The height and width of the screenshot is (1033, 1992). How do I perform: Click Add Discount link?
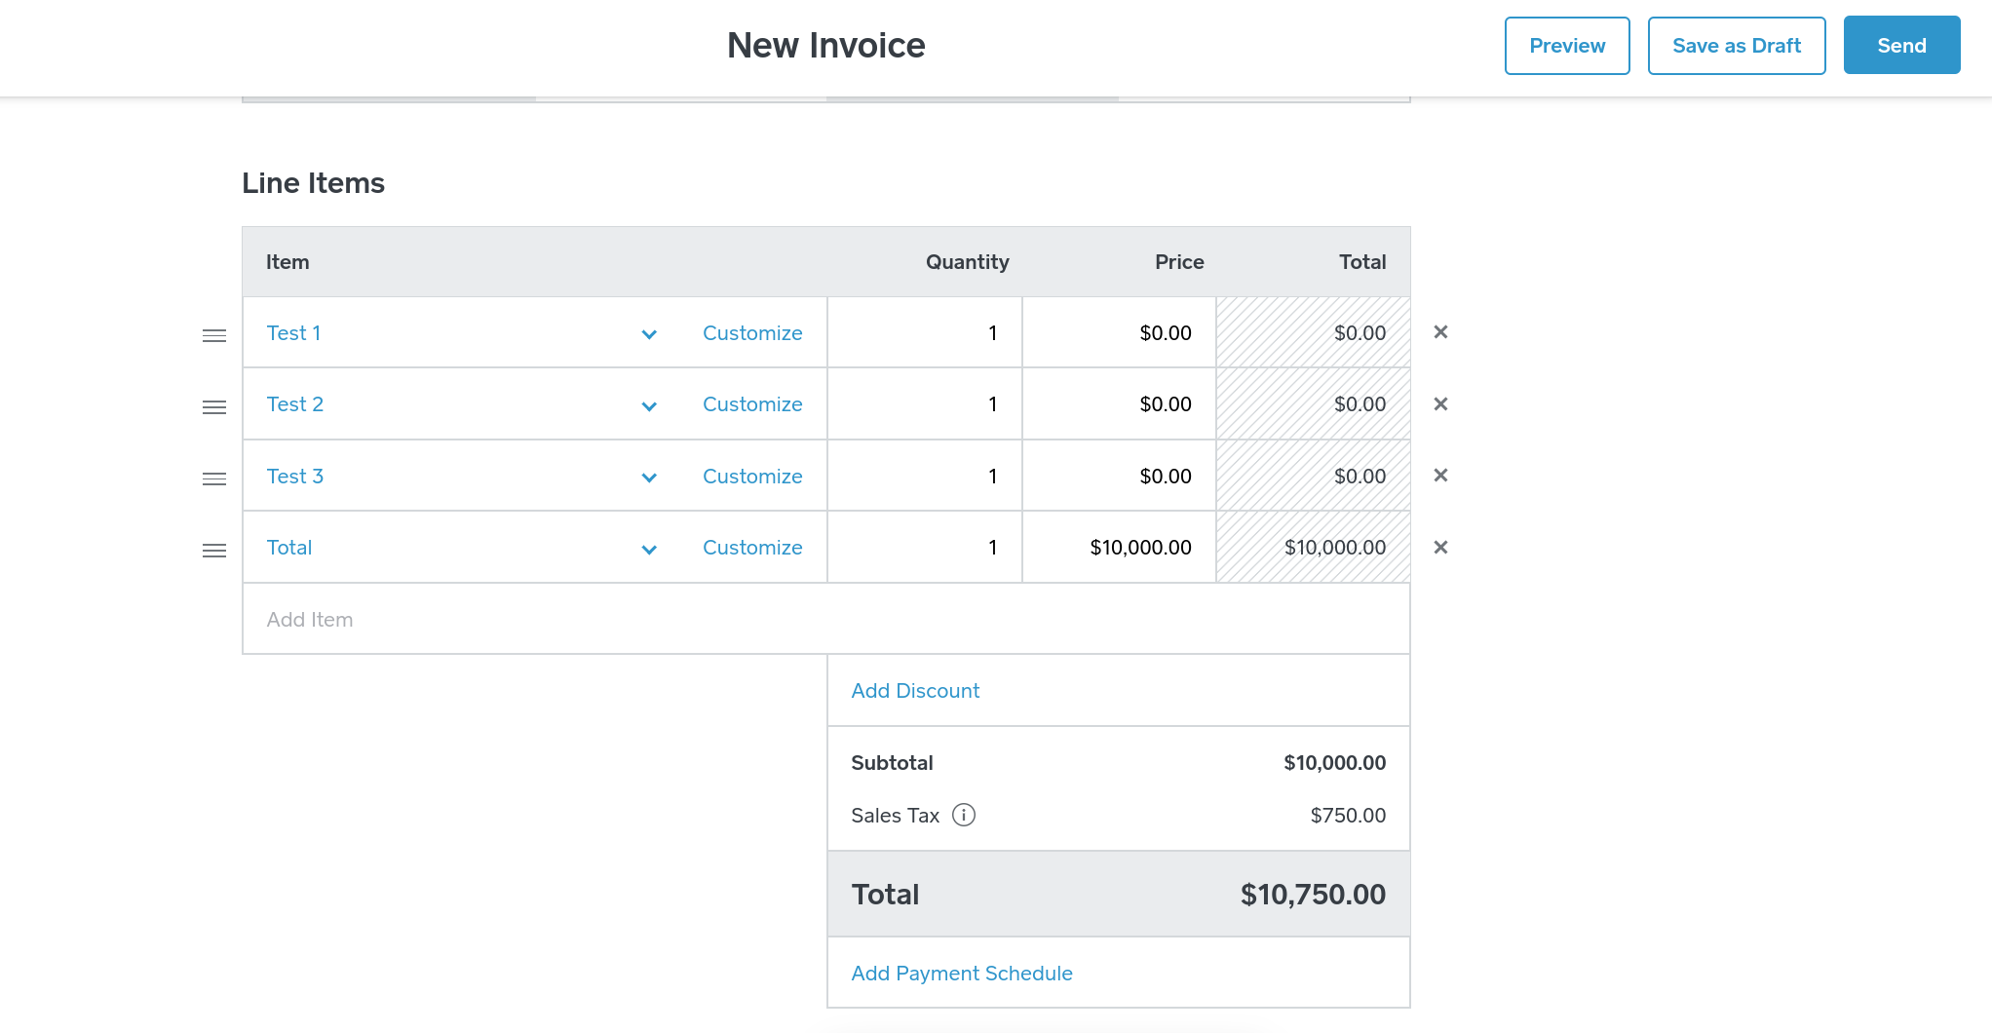pos(915,691)
